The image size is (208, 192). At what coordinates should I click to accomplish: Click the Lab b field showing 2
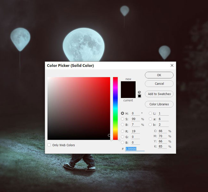(164, 125)
